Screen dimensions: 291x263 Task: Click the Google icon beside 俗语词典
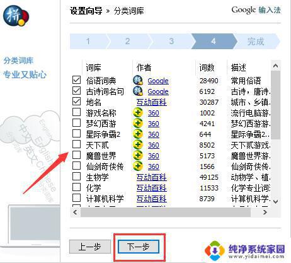click(x=138, y=80)
